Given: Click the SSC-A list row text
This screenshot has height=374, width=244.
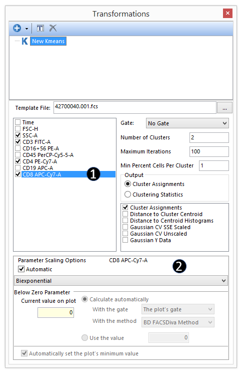Looking at the screenshot, I should pos(30,135).
